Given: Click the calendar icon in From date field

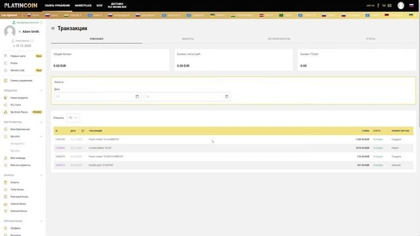Looking at the screenshot, I should (137, 96).
